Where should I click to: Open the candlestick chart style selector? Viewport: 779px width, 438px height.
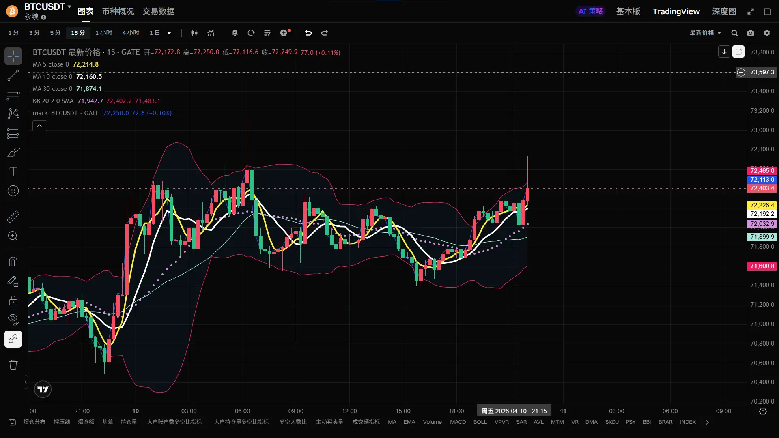[194, 33]
